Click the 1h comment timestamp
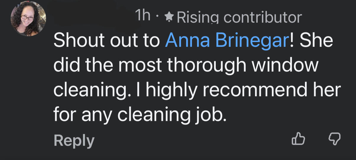This screenshot has width=356, height=160. coord(143,16)
